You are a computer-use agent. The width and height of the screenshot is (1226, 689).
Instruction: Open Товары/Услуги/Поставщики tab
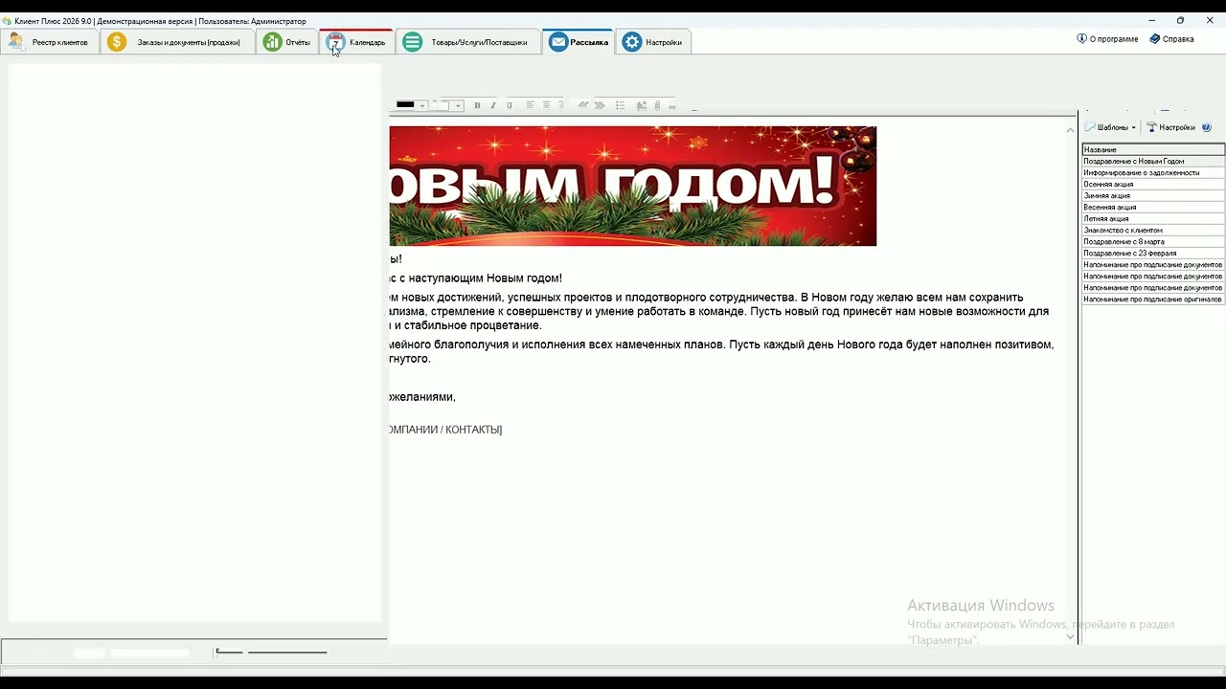(467, 42)
